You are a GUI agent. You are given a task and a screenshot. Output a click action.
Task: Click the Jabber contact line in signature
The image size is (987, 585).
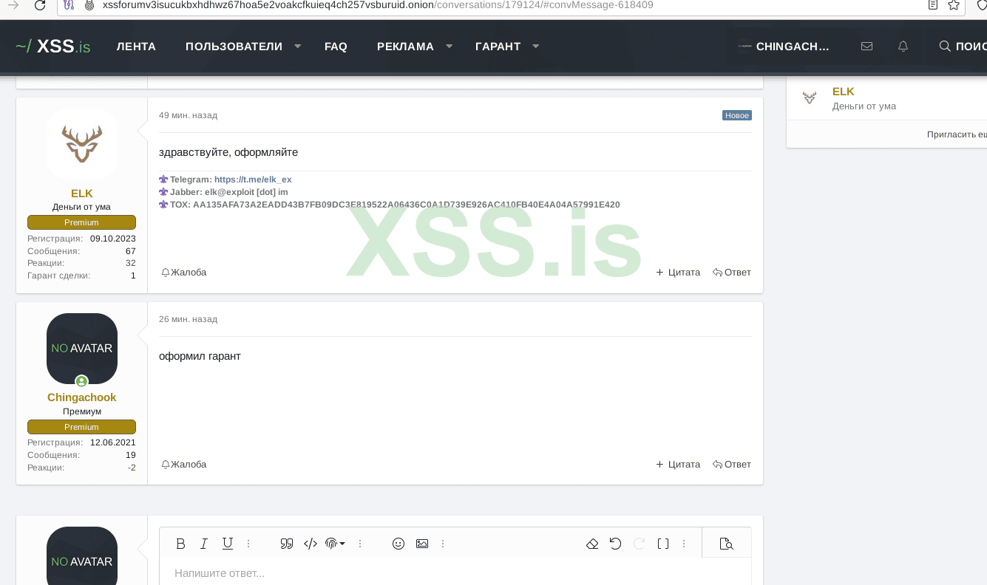click(x=223, y=192)
